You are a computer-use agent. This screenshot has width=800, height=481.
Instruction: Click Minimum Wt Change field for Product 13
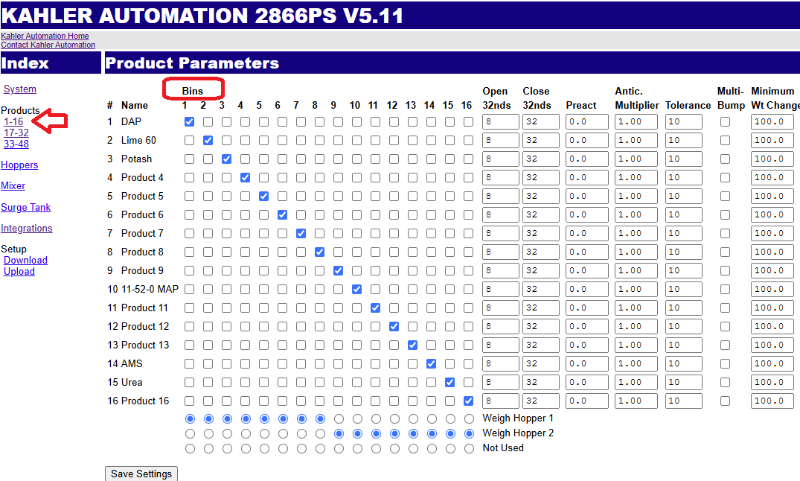pos(772,345)
